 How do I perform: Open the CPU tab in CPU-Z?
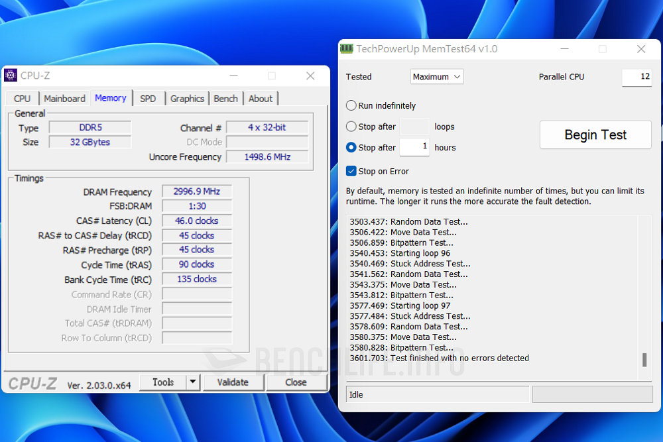[x=22, y=99]
